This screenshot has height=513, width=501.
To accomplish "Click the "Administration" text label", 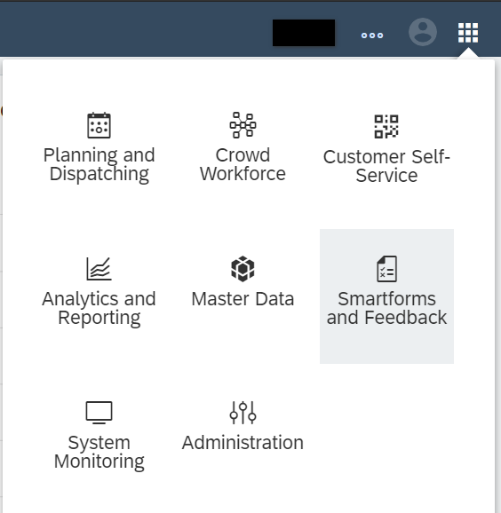I will pos(243,443).
